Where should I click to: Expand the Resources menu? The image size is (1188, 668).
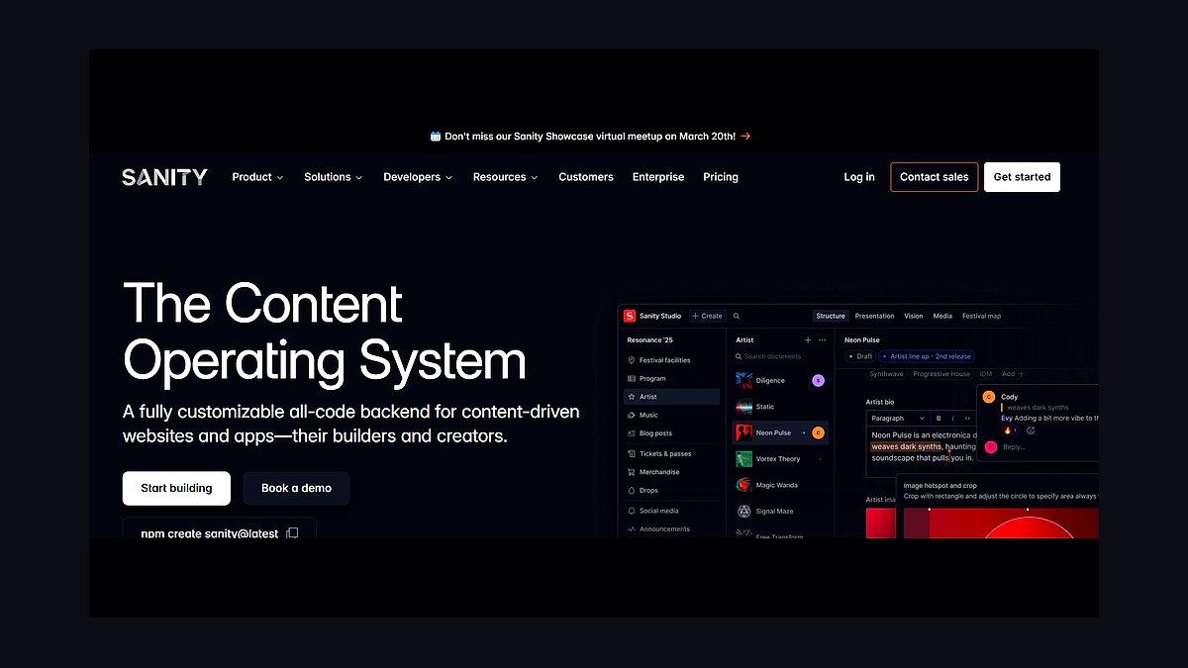[506, 177]
